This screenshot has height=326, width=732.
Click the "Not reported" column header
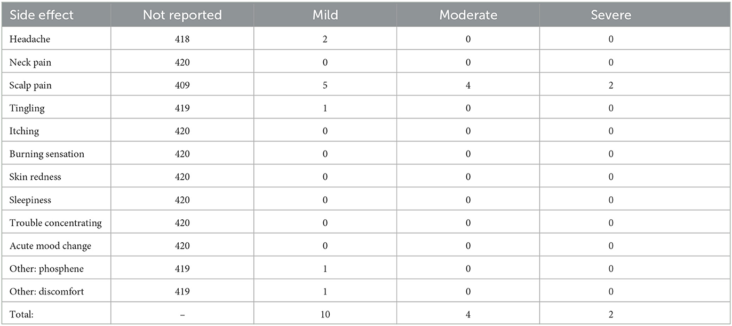tap(182, 15)
